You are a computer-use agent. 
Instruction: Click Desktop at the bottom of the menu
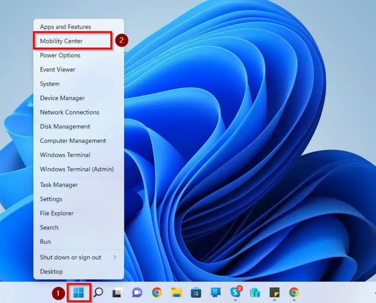[51, 271]
